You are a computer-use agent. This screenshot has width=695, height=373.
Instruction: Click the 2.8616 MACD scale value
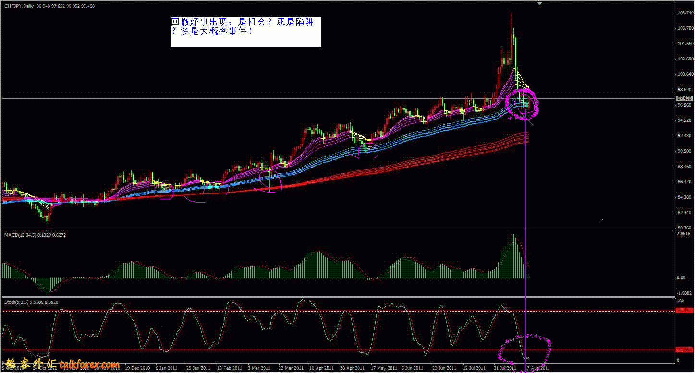(x=683, y=234)
